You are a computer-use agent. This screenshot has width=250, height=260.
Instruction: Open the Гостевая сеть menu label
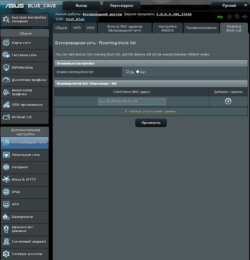pos(24,55)
